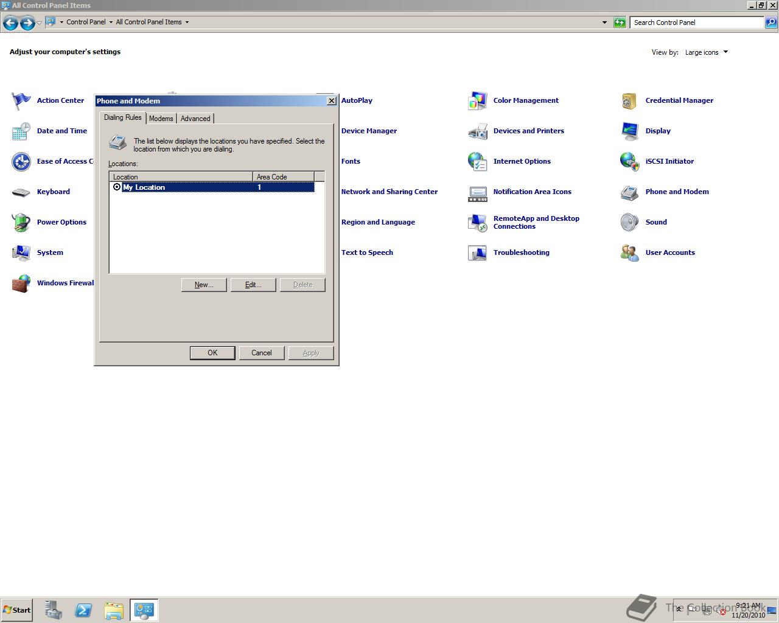
Task: Expand the Control Panel breadcrumb arrow
Action: 111,23
